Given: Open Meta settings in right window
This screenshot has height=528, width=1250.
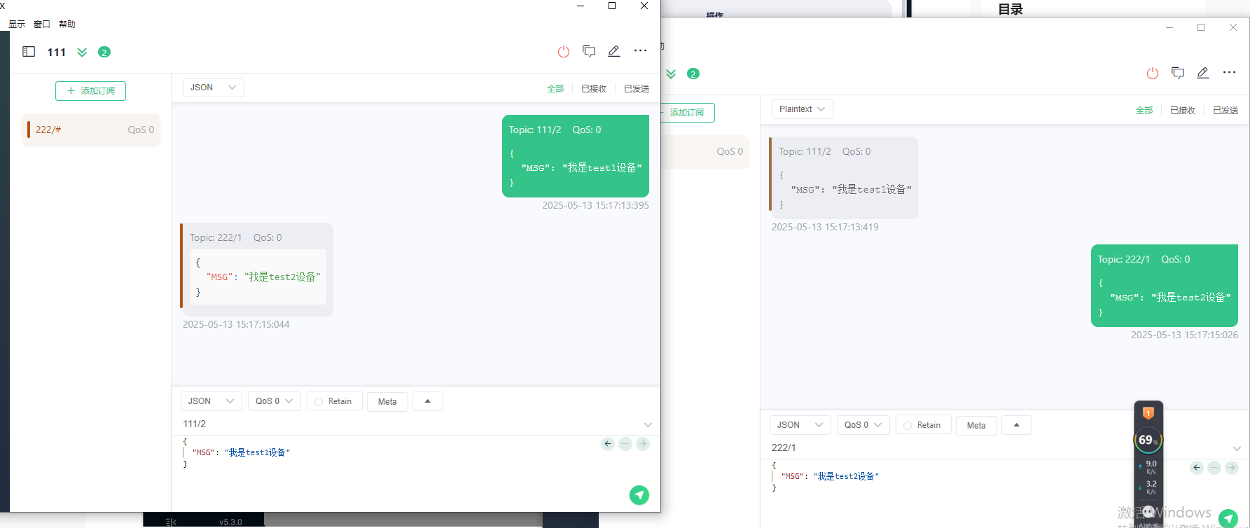Looking at the screenshot, I should click(x=976, y=425).
